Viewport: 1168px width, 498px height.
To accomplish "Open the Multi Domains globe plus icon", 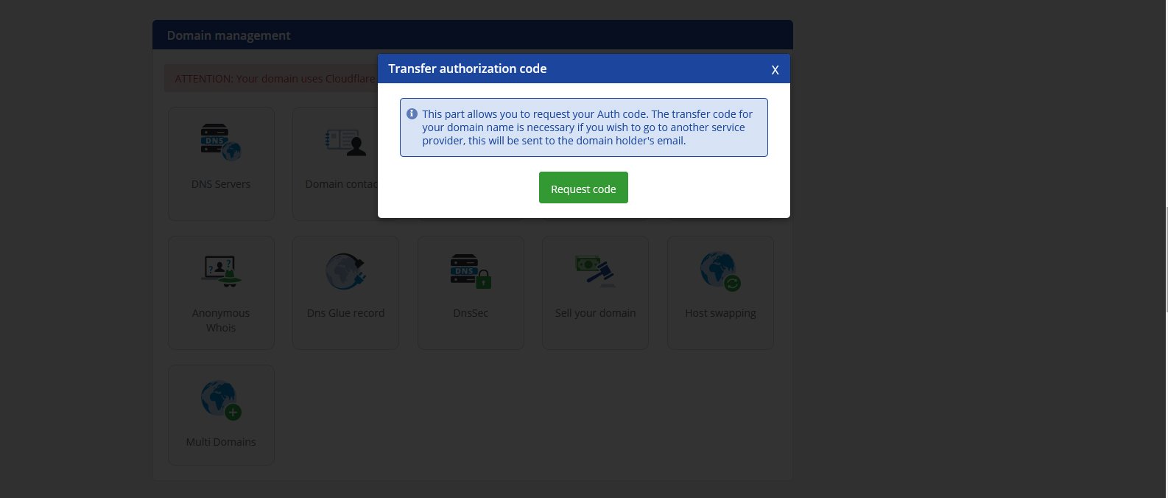I will point(220,400).
